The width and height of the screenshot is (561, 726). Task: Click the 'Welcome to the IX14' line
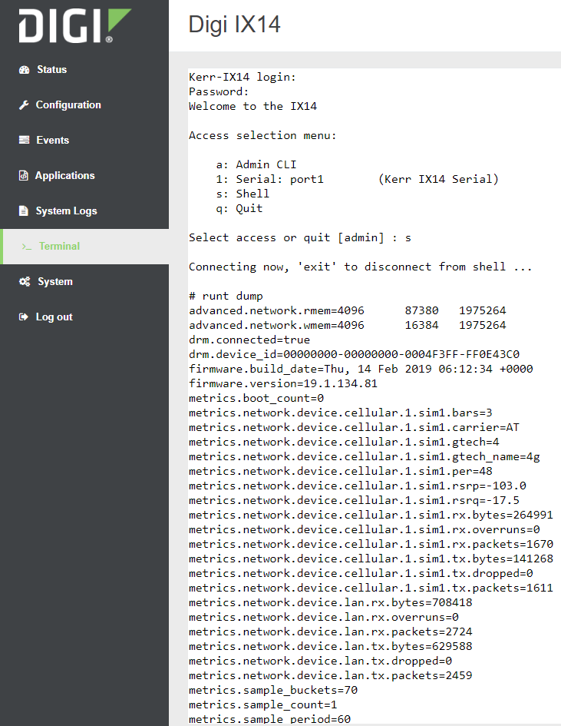(x=252, y=106)
